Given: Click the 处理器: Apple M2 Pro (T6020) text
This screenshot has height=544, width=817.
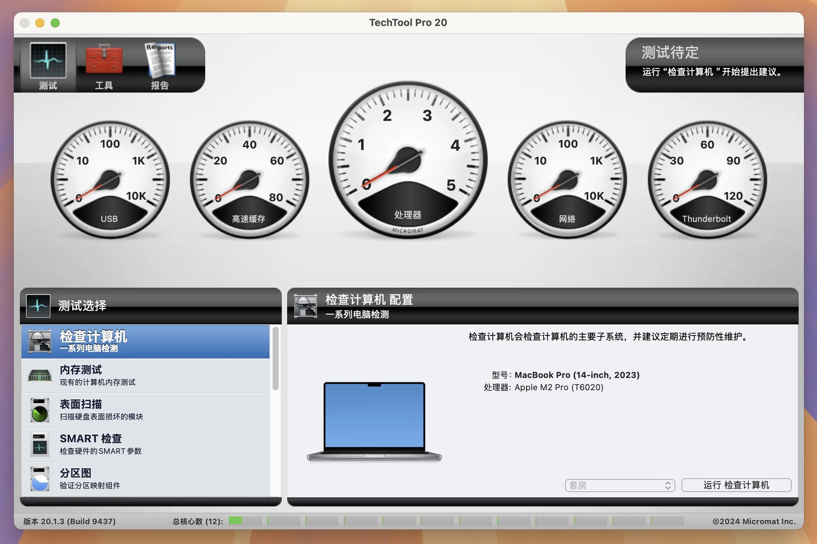Looking at the screenshot, I should (544, 387).
